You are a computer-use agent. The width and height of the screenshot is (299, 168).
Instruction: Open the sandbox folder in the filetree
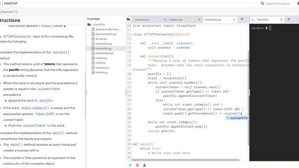[96, 24]
